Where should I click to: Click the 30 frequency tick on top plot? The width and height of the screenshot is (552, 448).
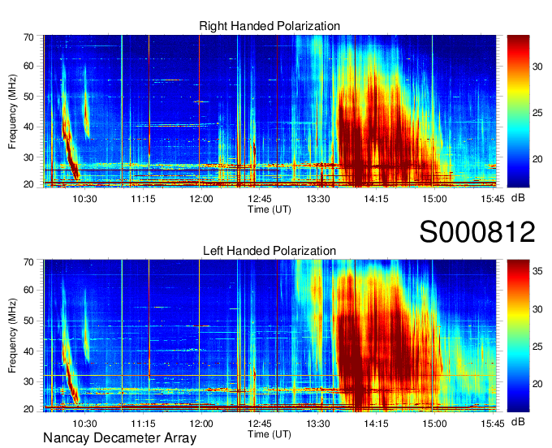[x=28, y=157]
